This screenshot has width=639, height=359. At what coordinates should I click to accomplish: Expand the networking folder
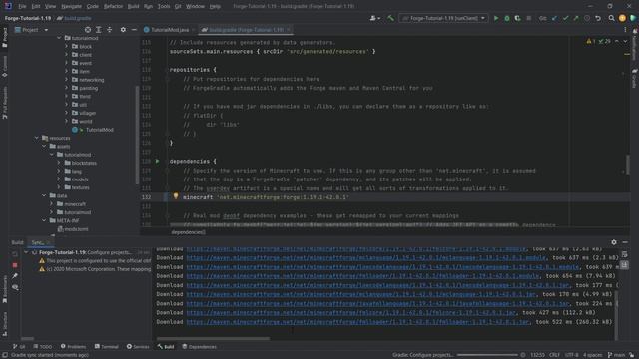[67, 80]
